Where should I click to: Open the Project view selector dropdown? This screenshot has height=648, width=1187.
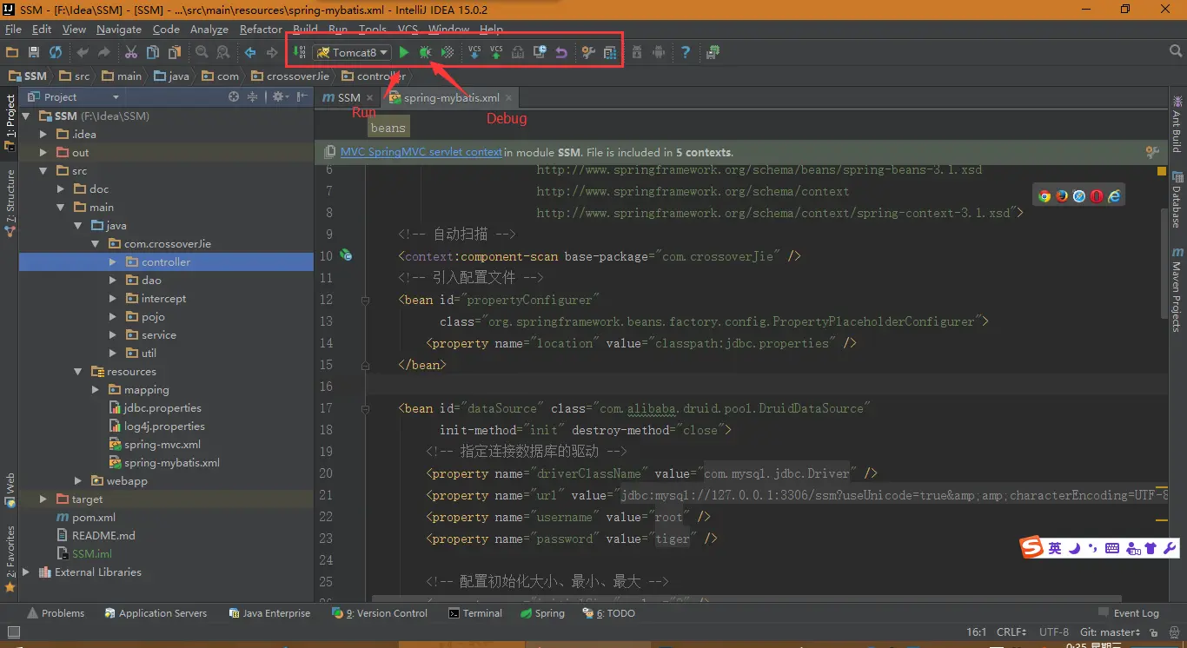coord(116,97)
